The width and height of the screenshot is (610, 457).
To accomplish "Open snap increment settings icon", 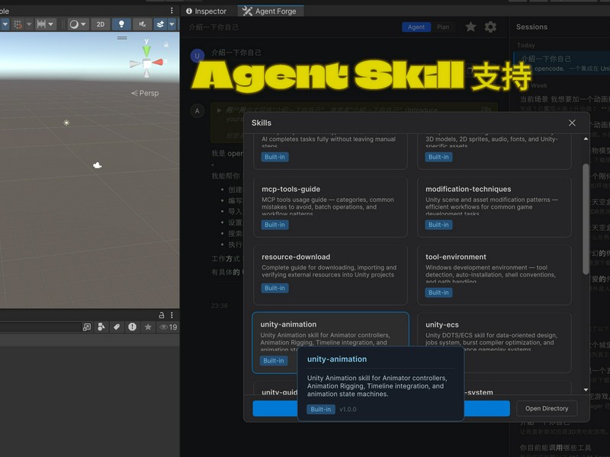I will (41, 24).
